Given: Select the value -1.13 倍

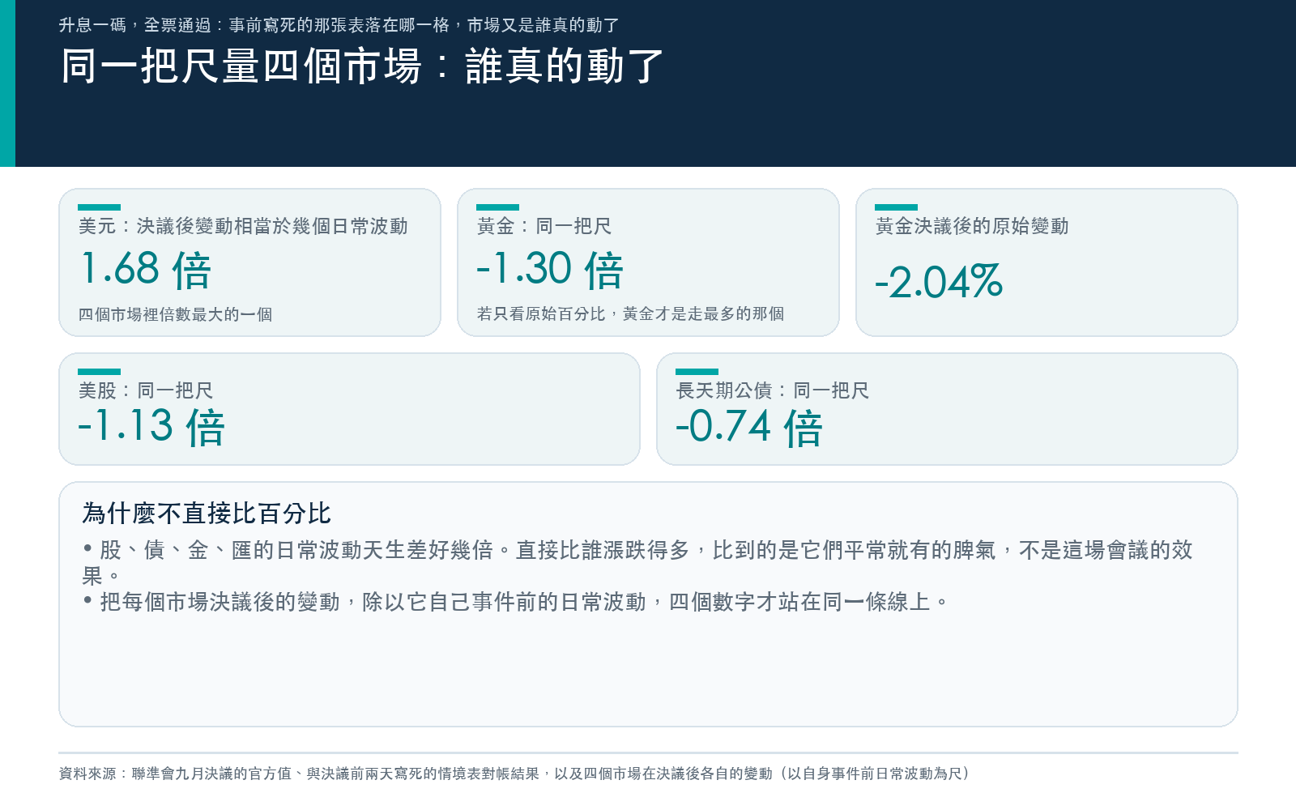Looking at the screenshot, I should click(x=151, y=426).
